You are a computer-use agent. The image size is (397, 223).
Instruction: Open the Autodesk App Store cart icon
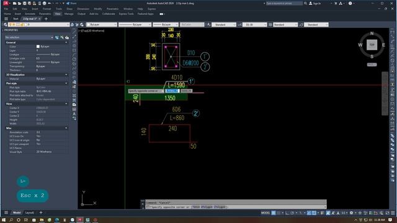336,3
